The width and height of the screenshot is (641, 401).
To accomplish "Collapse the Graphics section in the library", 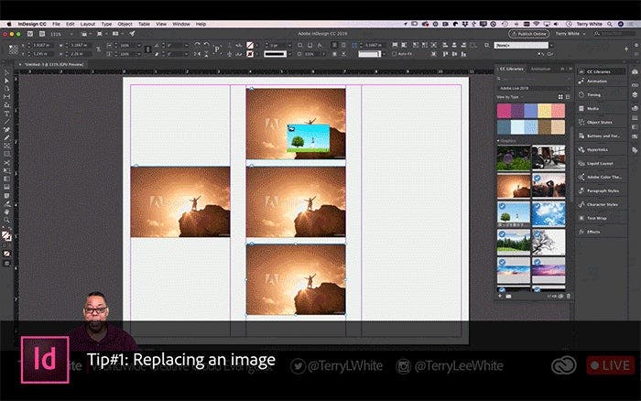I will pos(500,141).
